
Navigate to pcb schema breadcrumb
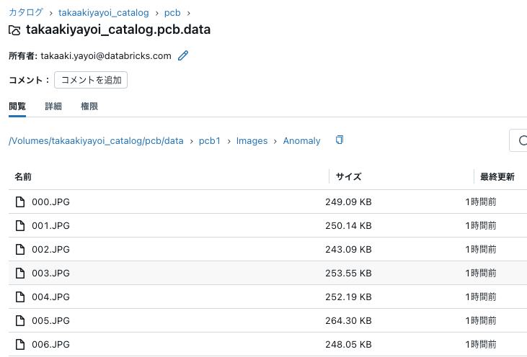[x=172, y=12]
